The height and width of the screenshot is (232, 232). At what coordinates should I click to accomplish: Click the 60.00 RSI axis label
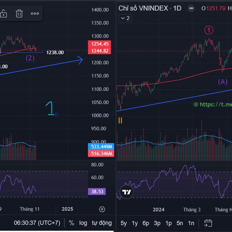coord(97,177)
